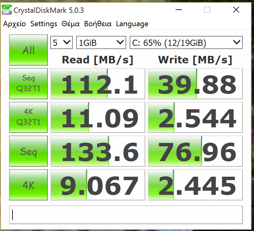Start the 4K Q32T1 test
Viewport: 254px width, 231px height.
click(x=28, y=117)
